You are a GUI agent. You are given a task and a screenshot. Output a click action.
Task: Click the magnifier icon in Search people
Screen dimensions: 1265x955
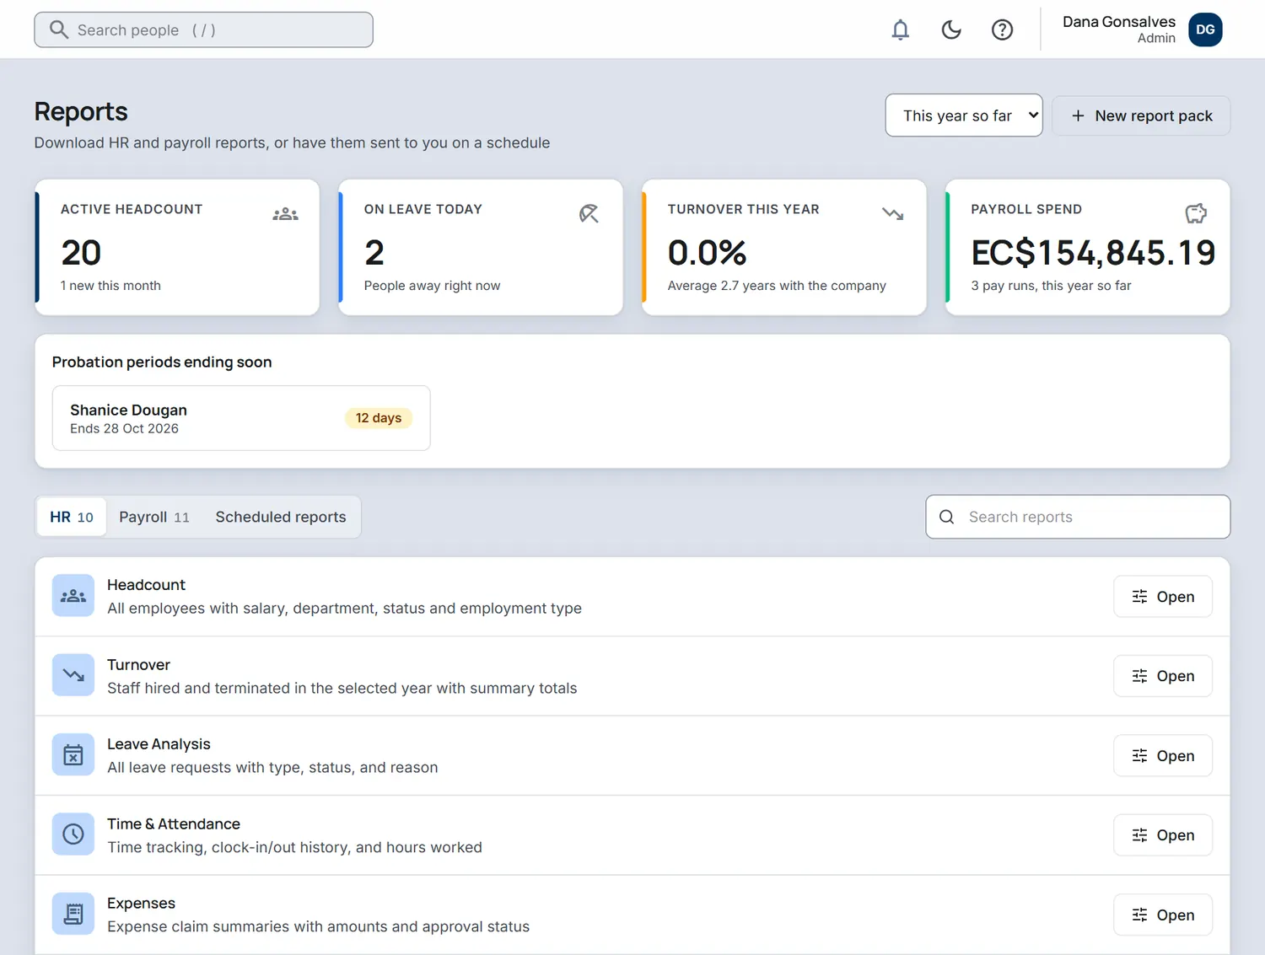pyautogui.click(x=58, y=30)
